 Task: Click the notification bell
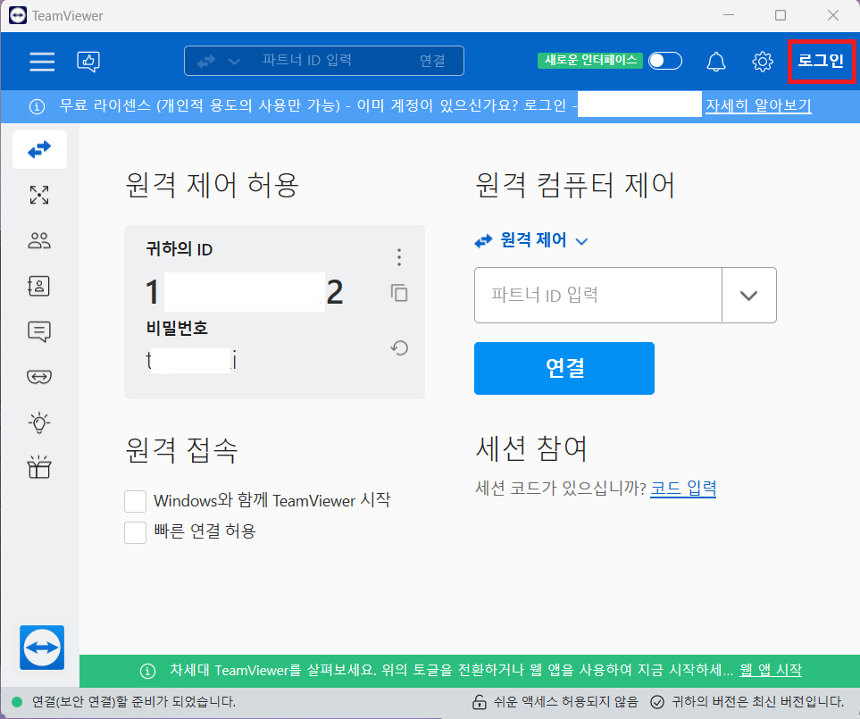[716, 62]
